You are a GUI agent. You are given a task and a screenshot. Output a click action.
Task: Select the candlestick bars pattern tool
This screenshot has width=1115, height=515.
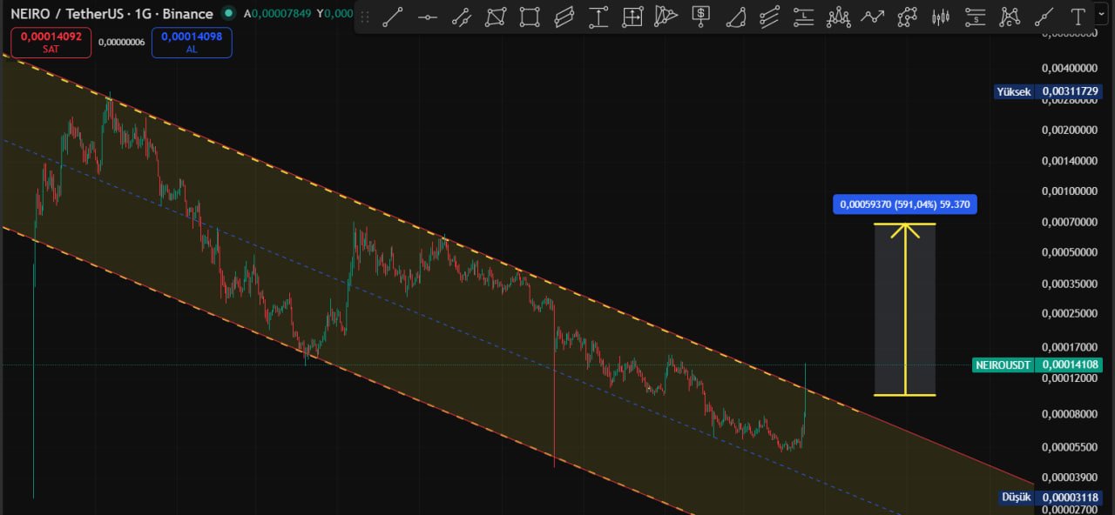(x=941, y=17)
